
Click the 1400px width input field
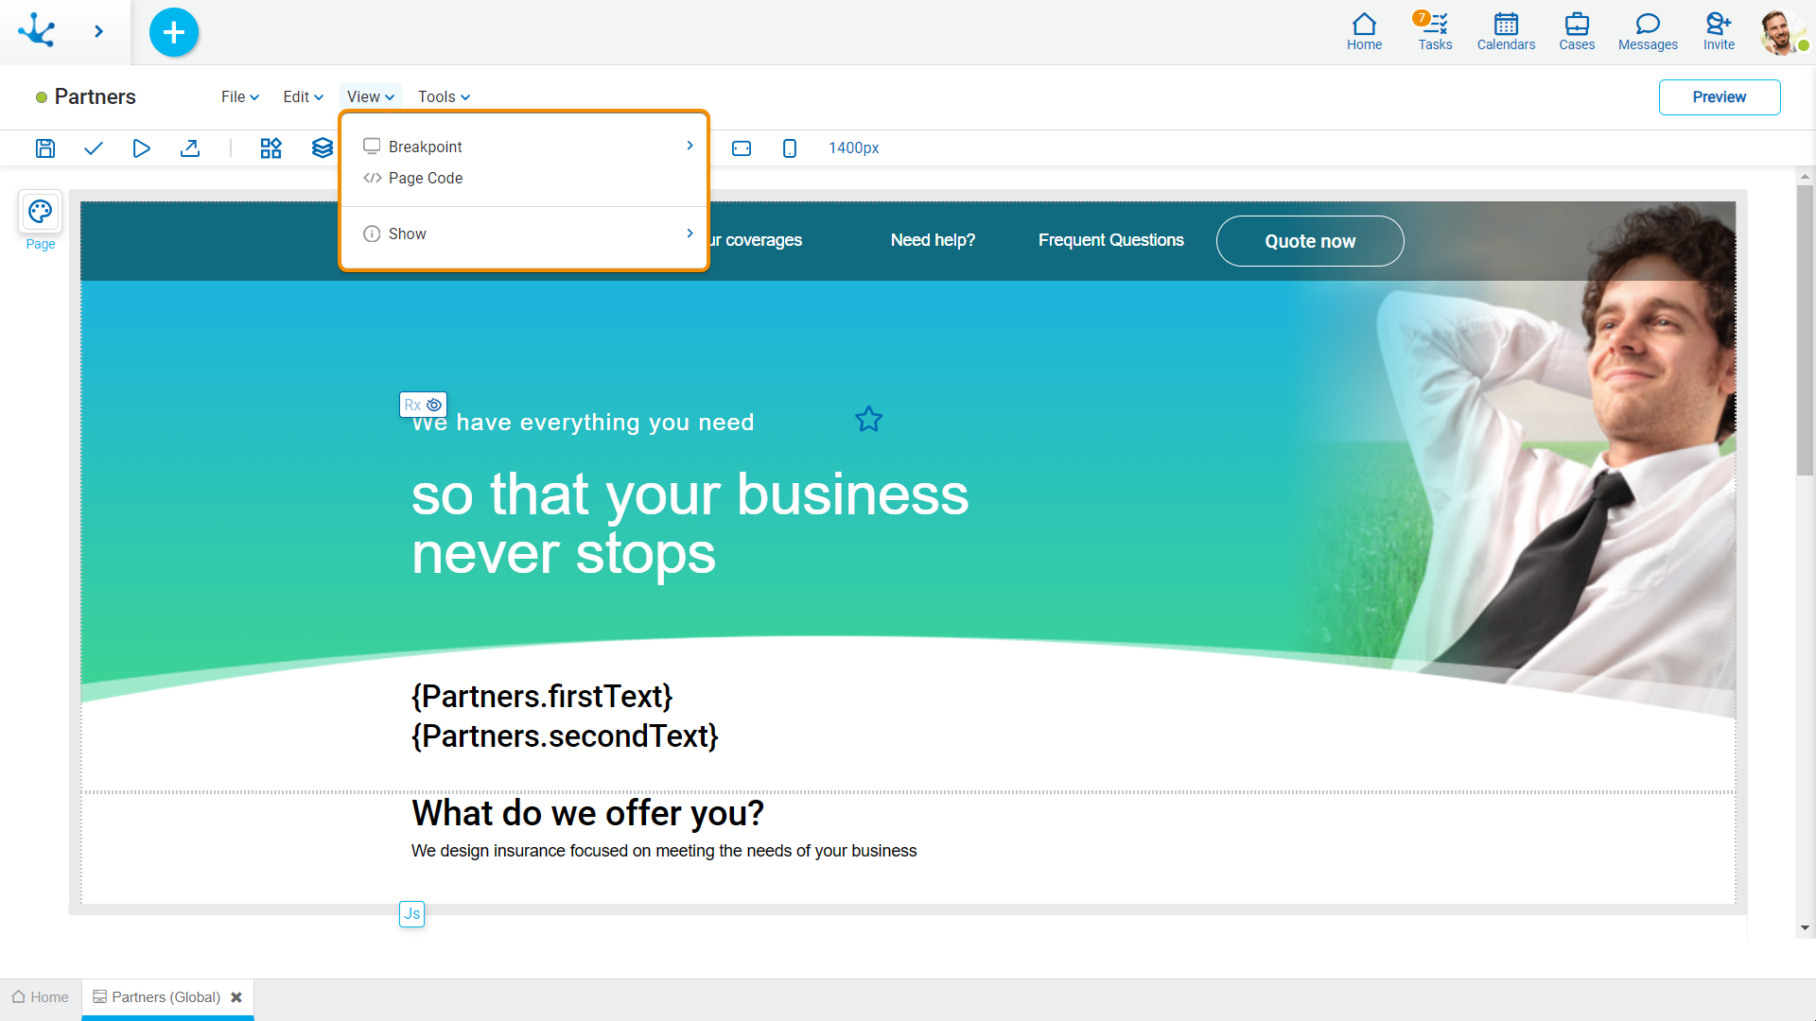pyautogui.click(x=853, y=148)
